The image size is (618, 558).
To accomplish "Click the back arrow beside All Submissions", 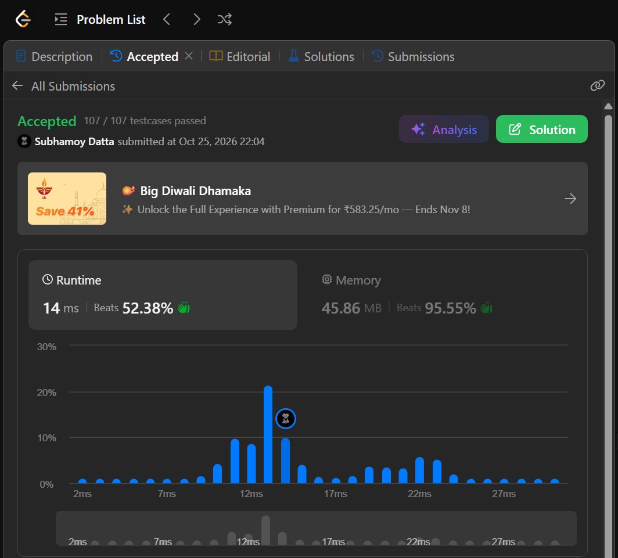I will (17, 85).
